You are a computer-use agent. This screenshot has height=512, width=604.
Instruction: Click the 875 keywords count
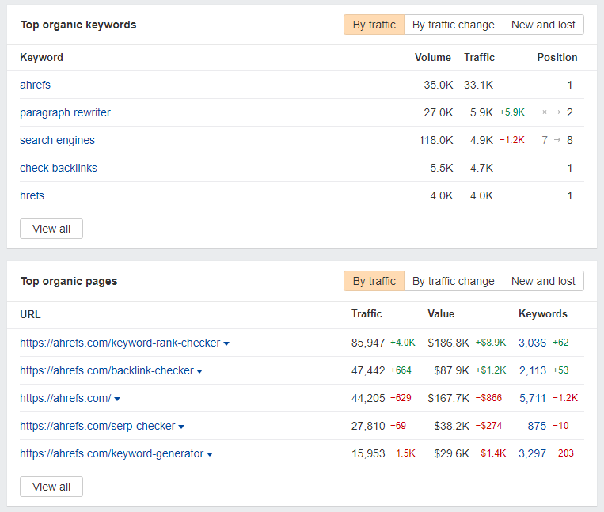click(537, 426)
